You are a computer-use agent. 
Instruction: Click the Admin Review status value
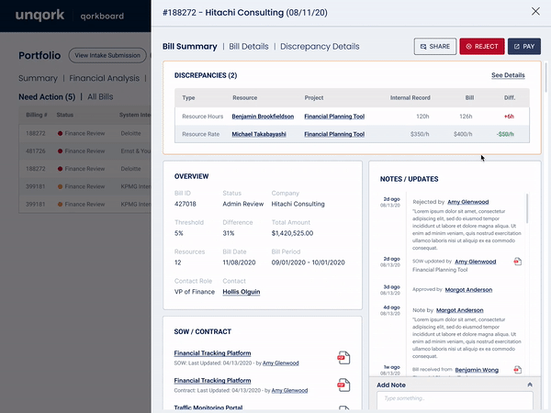242,204
